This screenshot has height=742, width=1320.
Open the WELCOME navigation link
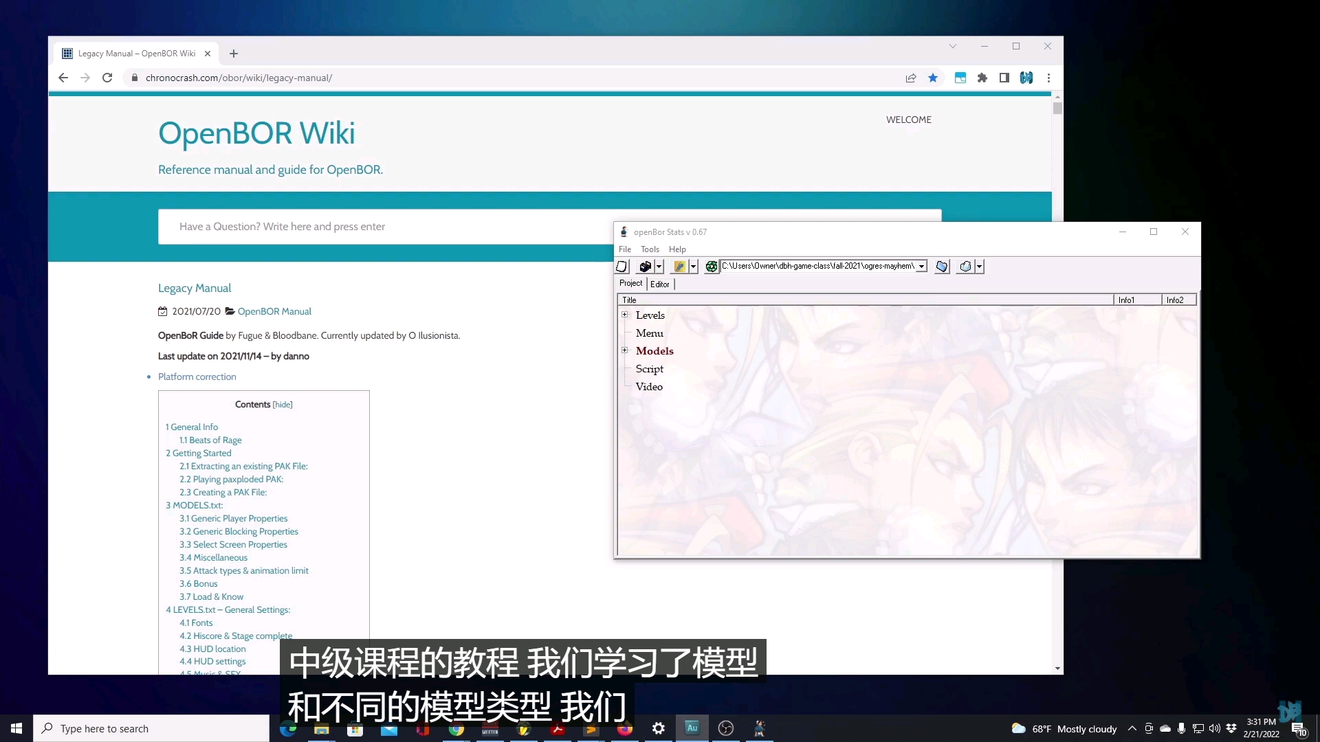click(x=909, y=120)
